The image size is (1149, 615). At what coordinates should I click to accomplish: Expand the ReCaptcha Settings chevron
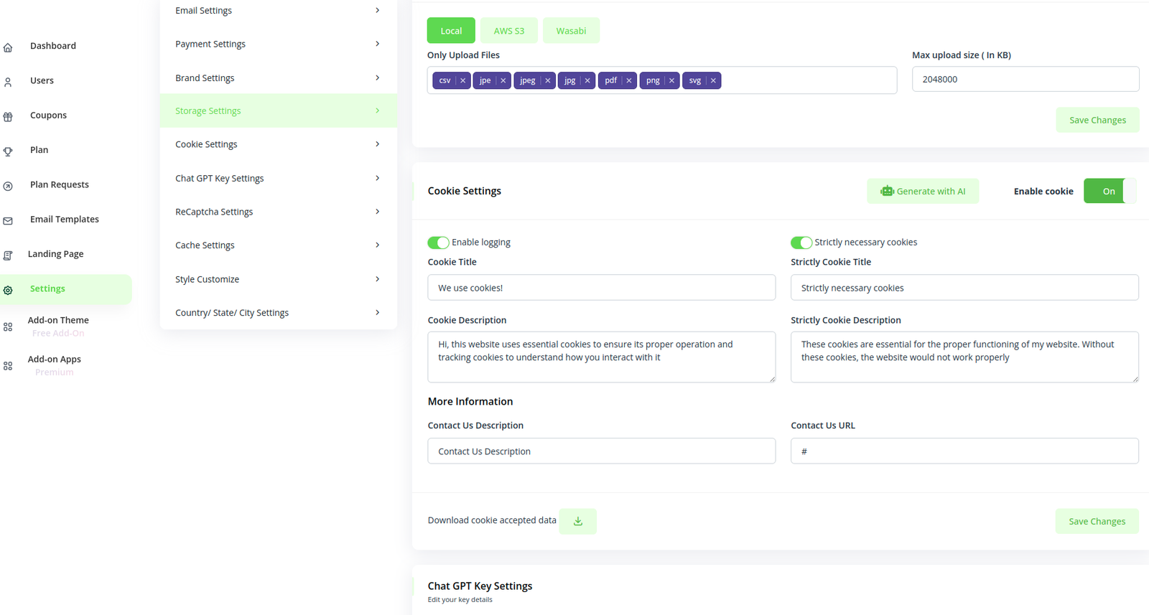click(x=377, y=212)
